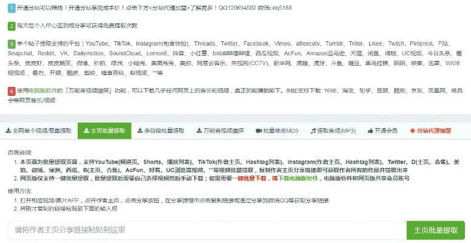Screen dimensions: 471x243
Task: Click the red number 4 badge
Action: tap(12, 91)
